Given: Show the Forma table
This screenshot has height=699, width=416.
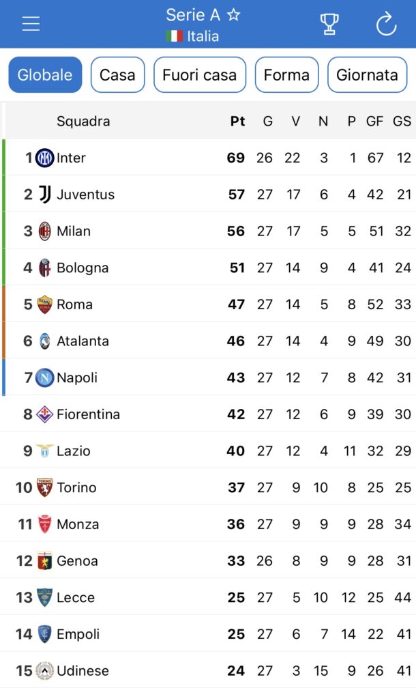Looking at the screenshot, I should (286, 74).
